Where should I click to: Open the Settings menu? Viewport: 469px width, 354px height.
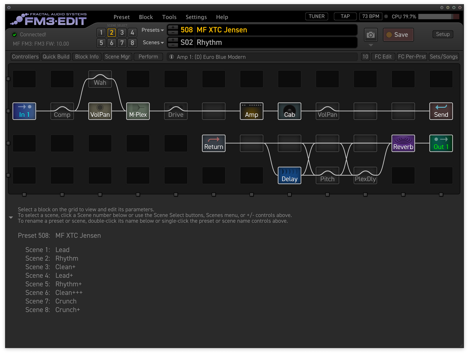196,17
